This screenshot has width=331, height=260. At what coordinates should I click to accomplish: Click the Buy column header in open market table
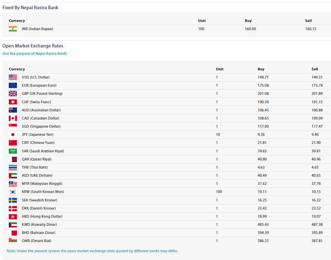click(x=261, y=69)
